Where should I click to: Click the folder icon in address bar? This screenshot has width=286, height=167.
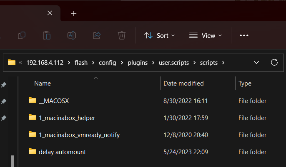click(x=12, y=62)
